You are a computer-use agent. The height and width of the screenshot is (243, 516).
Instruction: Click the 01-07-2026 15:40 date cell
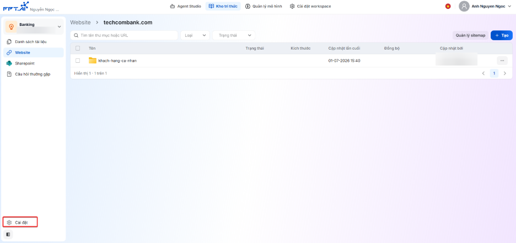coord(344,61)
